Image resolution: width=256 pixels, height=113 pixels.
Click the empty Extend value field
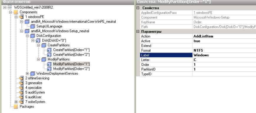pos(224,46)
